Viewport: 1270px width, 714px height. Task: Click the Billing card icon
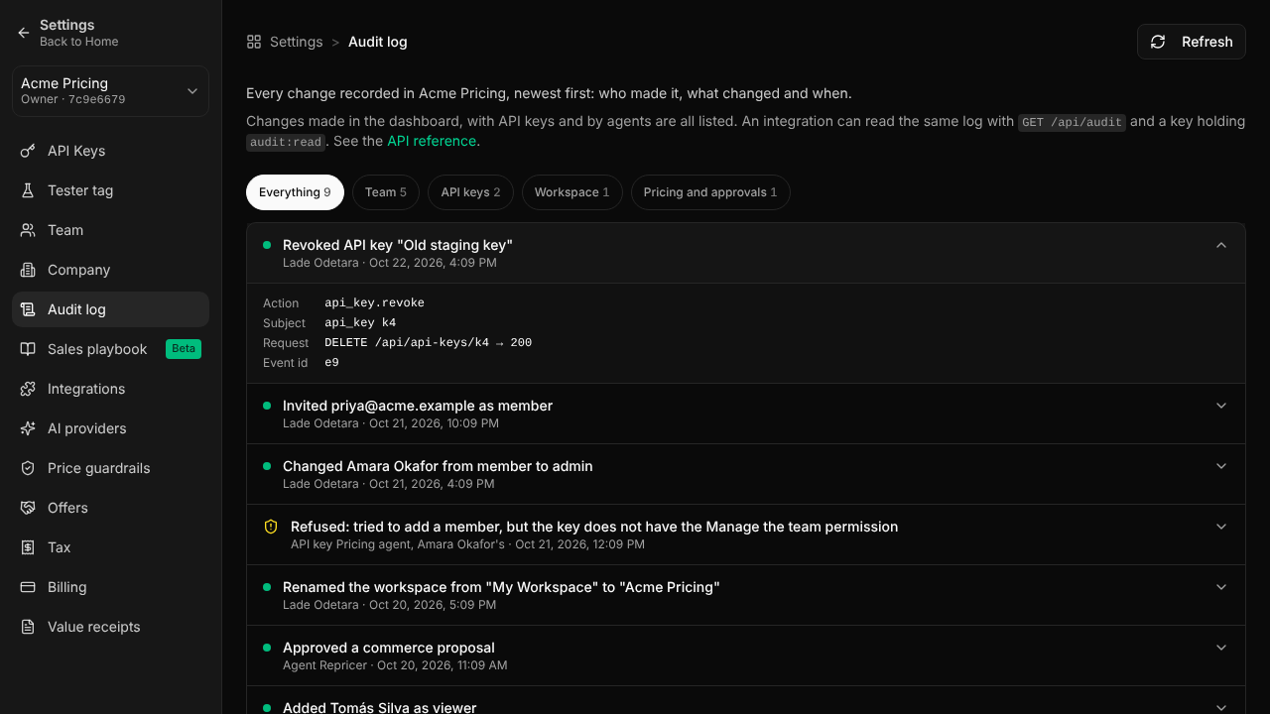click(x=28, y=587)
